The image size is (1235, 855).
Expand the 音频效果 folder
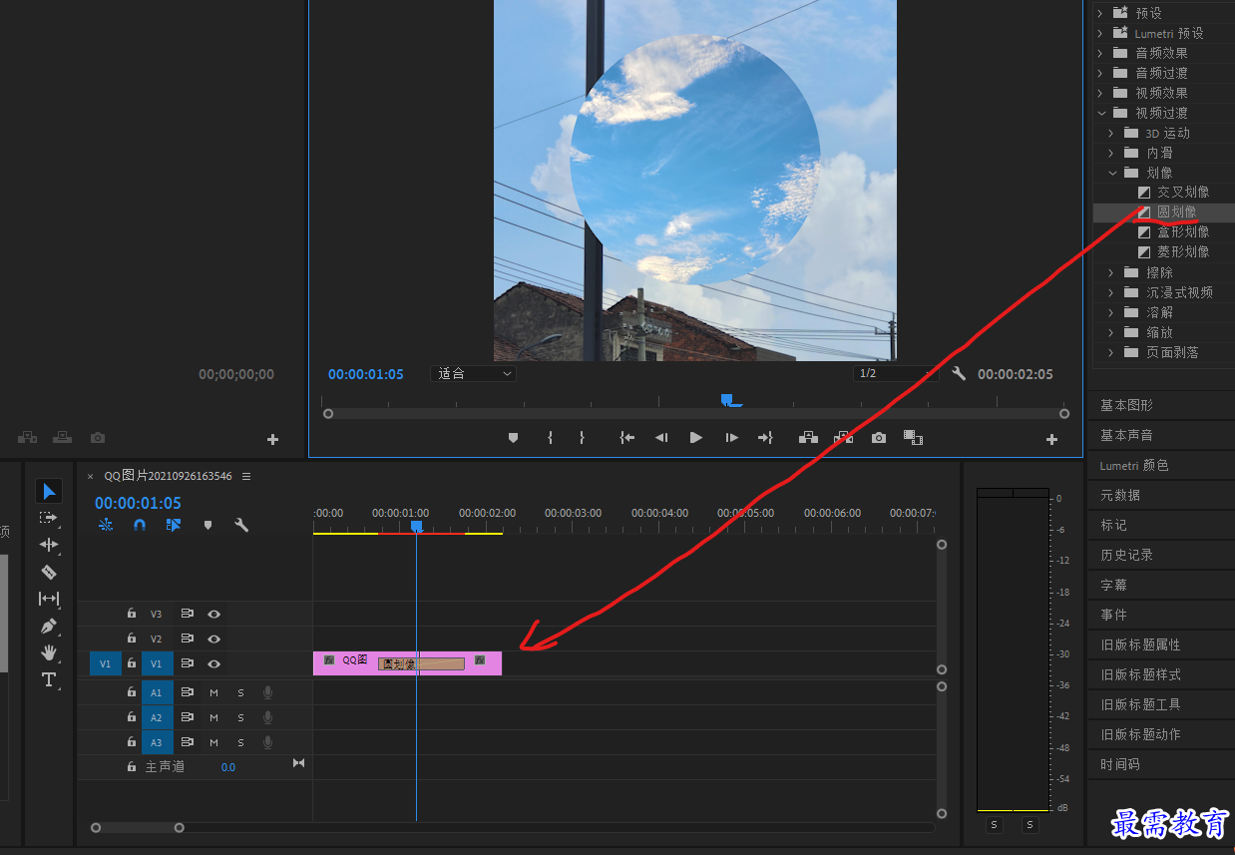tap(1102, 53)
